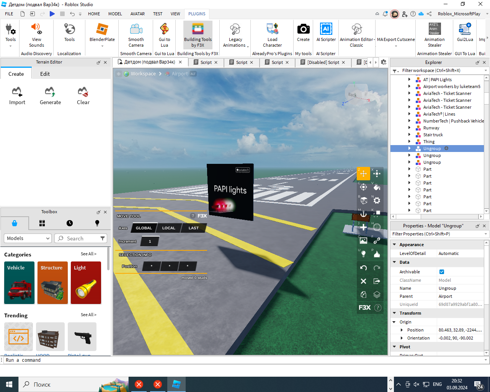Collapse the Appearance properties section

tap(394, 244)
